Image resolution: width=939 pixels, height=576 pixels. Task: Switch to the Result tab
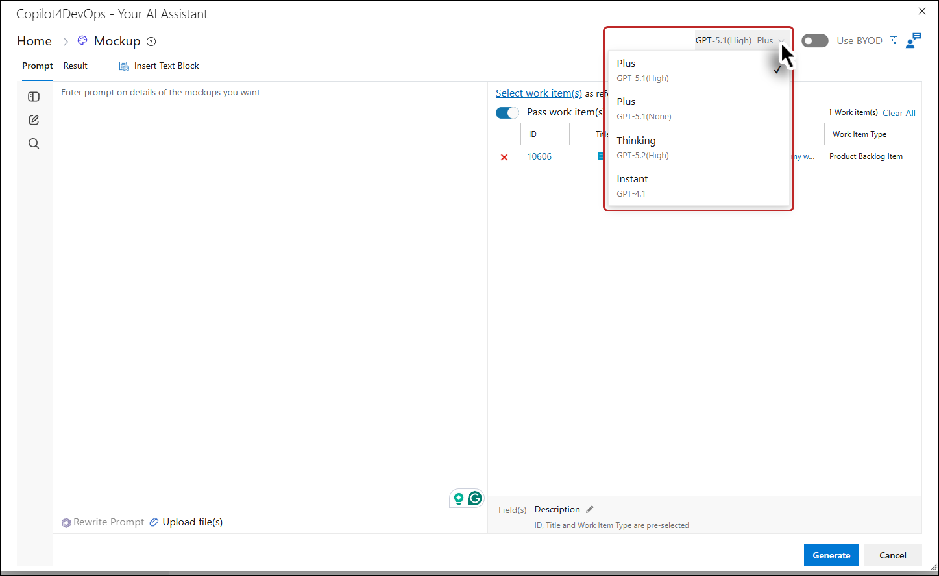75,66
